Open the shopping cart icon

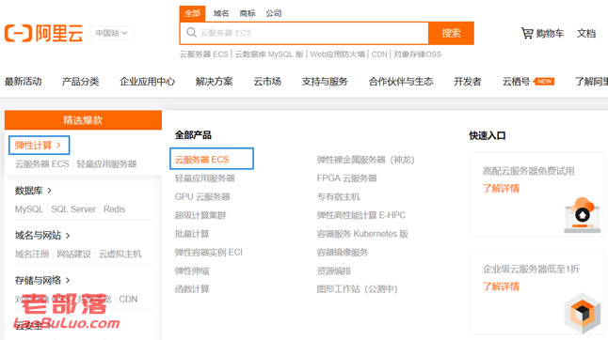point(527,33)
